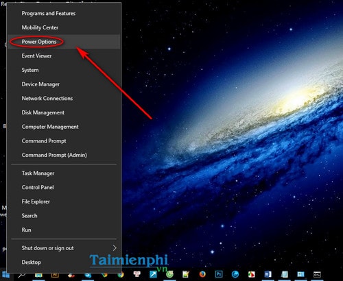Viewport: 343px width, 281px height.
Task: Open Mobility Center
Action: point(64,27)
